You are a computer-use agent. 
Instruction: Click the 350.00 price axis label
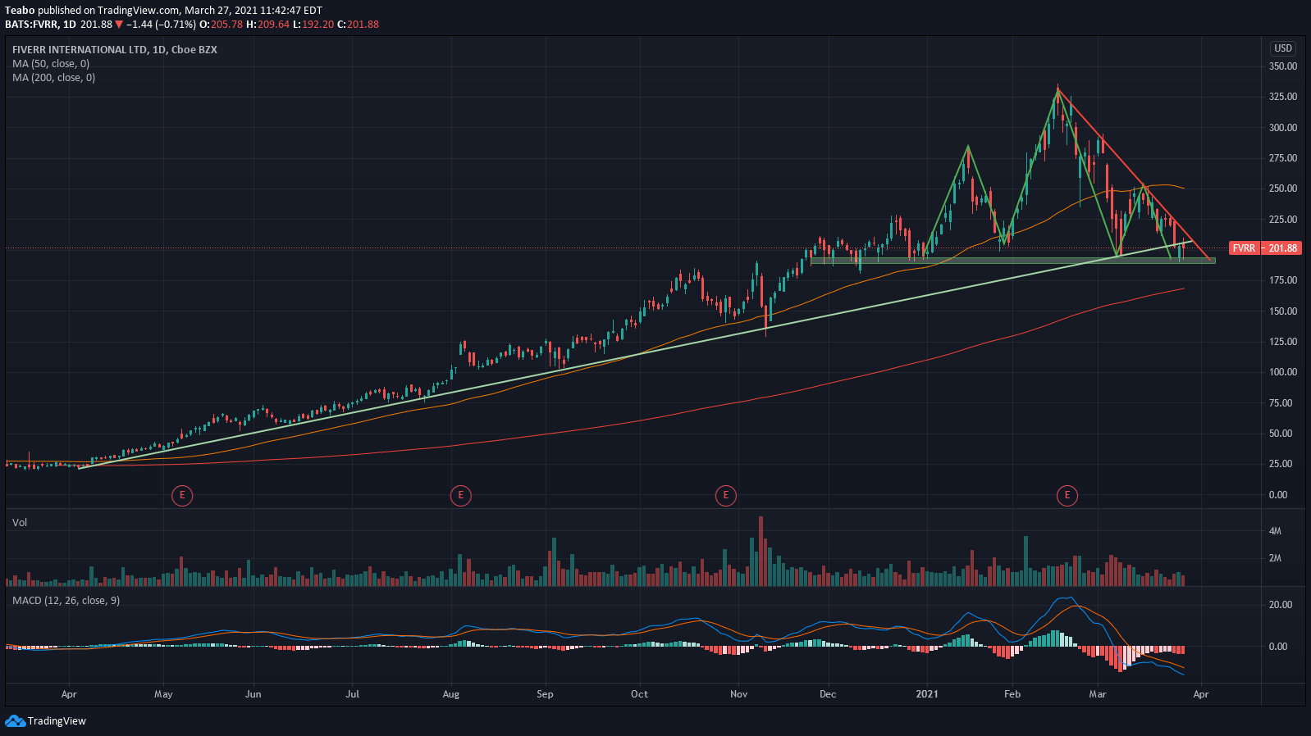pyautogui.click(x=1283, y=66)
